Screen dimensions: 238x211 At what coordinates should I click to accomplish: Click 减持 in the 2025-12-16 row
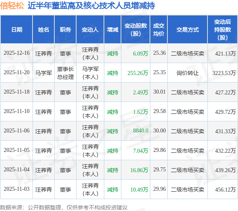[x=113, y=54]
